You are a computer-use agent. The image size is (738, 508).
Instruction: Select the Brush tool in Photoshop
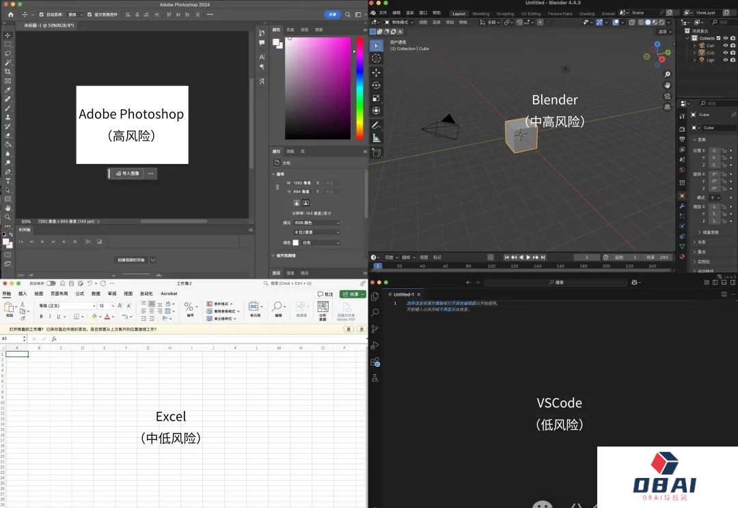(x=8, y=108)
